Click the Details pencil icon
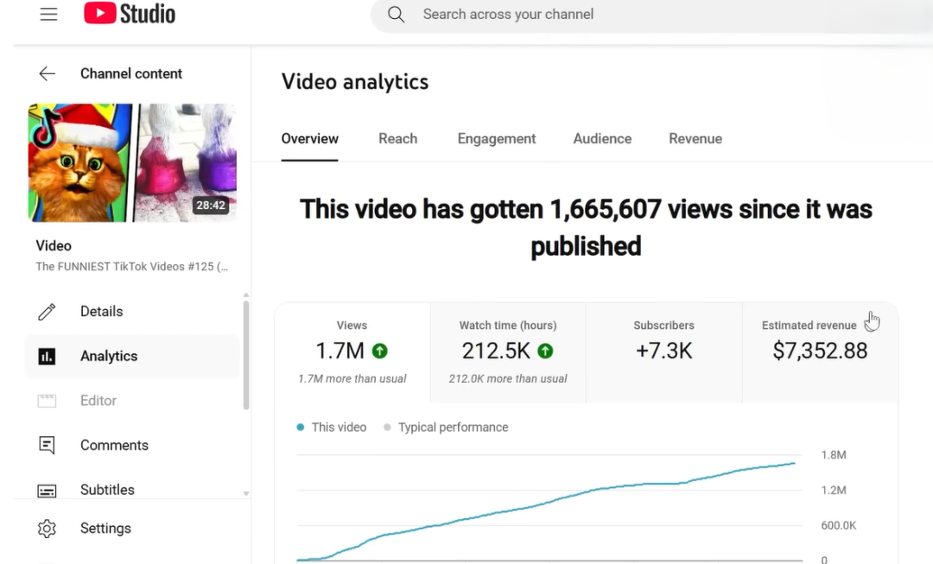The width and height of the screenshot is (933, 564). [47, 312]
